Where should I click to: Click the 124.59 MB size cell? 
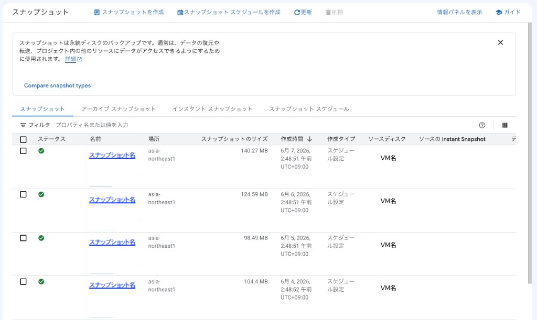click(x=254, y=194)
